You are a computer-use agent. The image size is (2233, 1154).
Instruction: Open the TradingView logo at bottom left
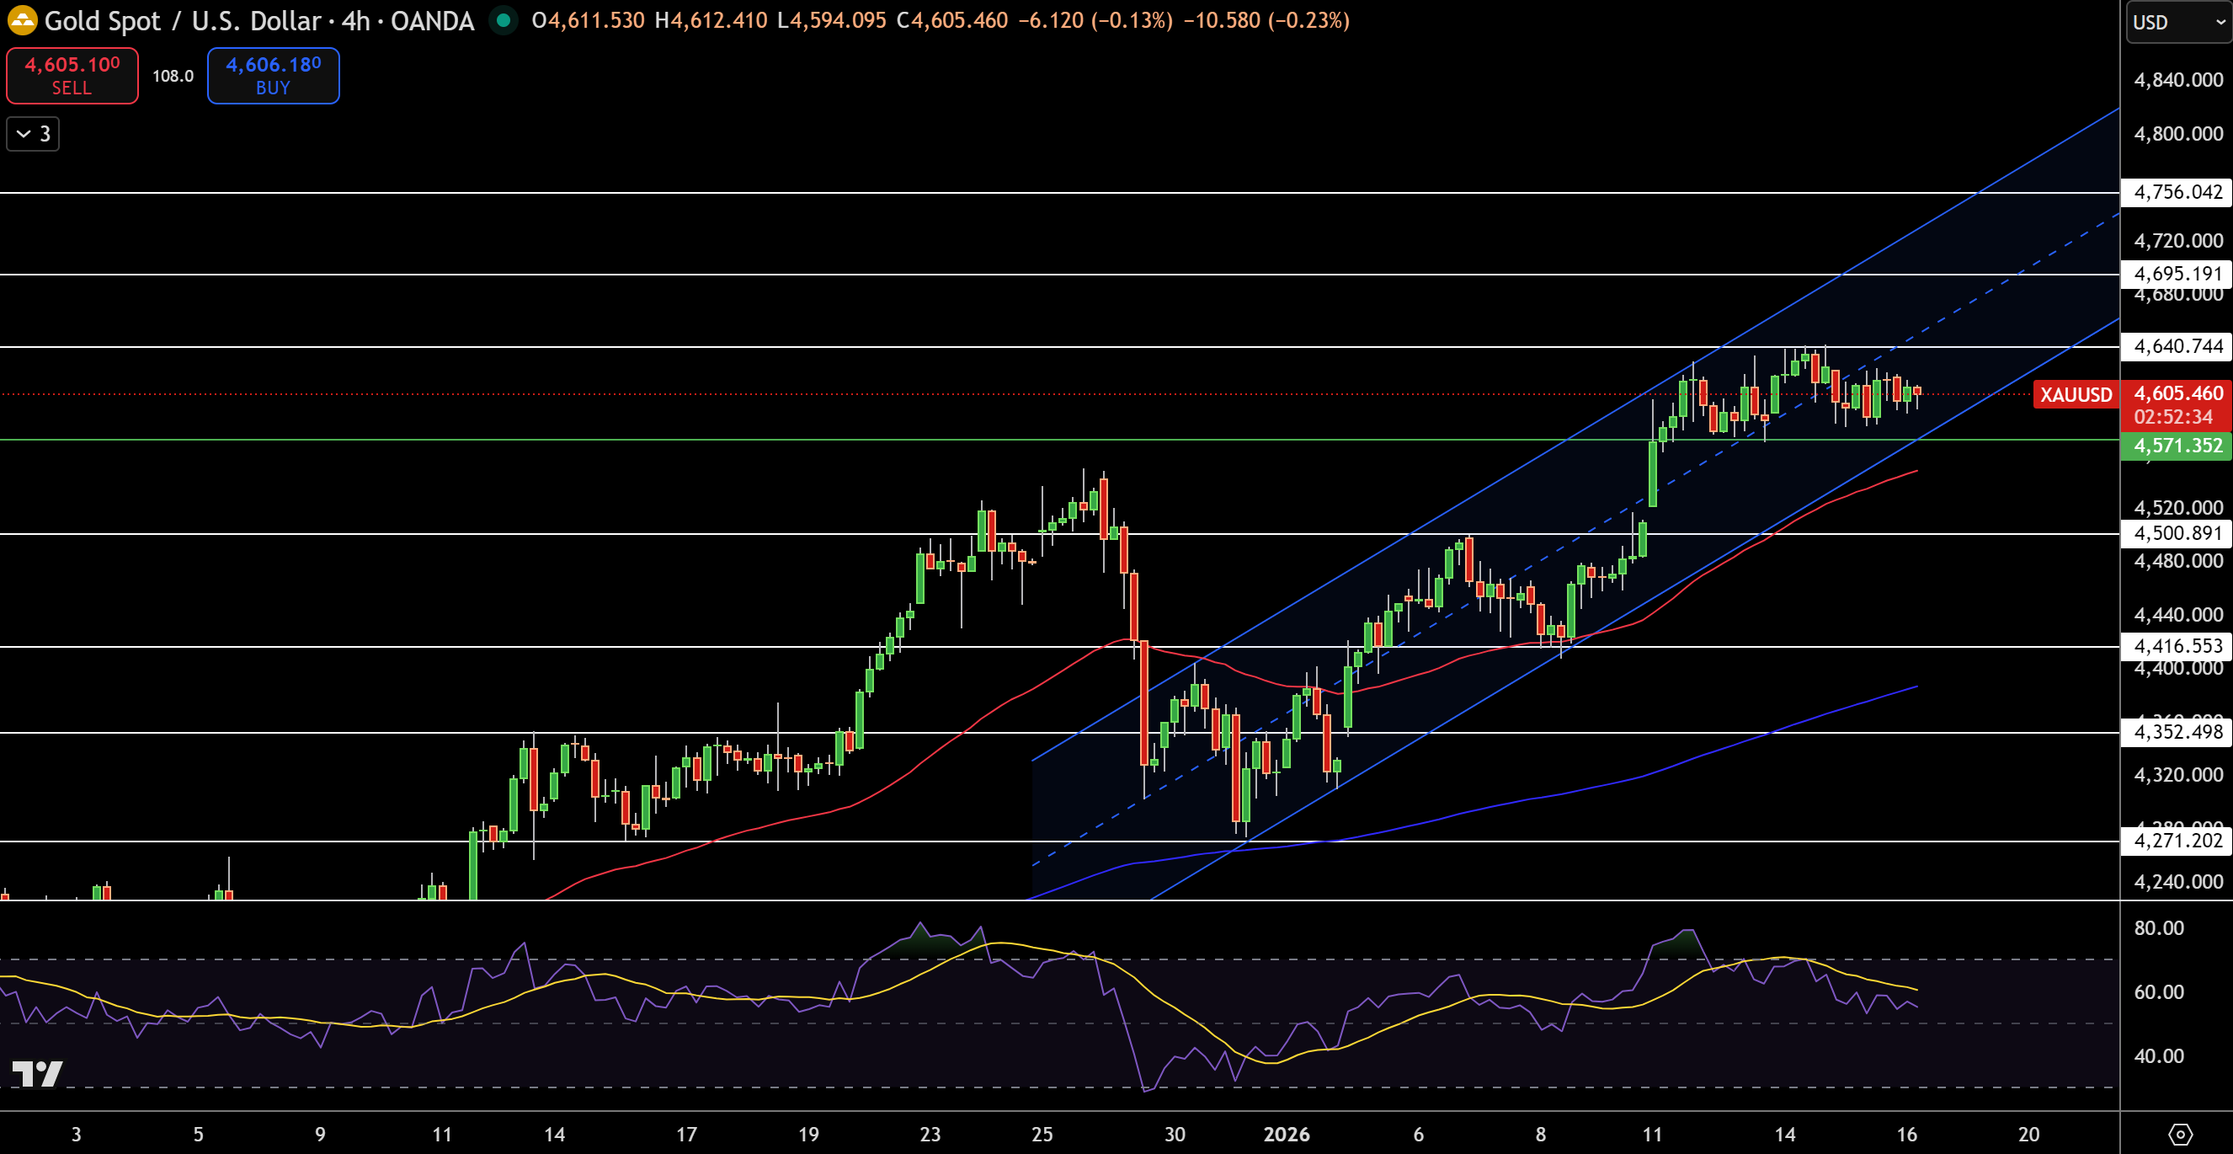(37, 1074)
